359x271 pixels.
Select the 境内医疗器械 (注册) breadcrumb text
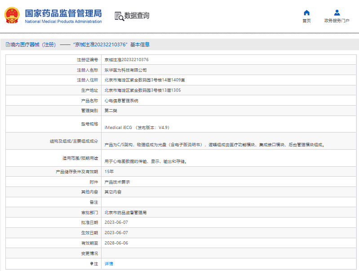tap(33, 44)
